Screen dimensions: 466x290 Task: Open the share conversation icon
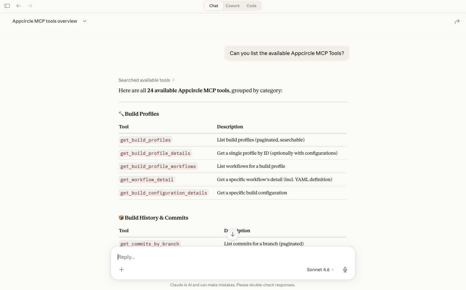[457, 21]
